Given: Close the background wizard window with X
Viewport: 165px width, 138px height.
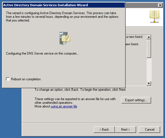Looking at the screenshot, I should coord(160,5).
